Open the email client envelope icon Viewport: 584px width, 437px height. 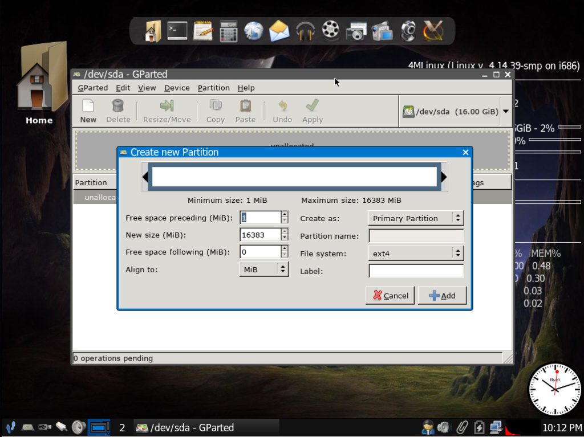click(279, 30)
